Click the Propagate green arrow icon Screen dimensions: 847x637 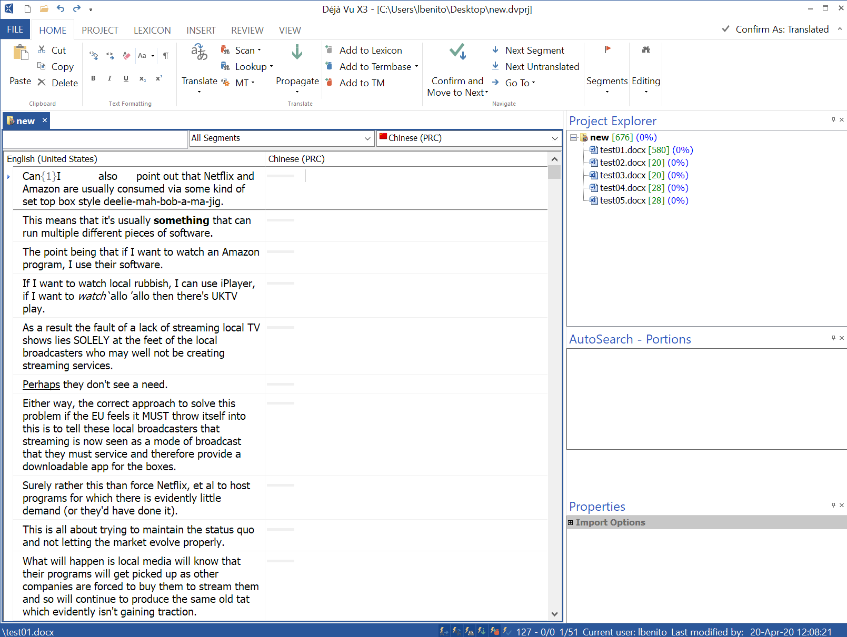point(297,52)
